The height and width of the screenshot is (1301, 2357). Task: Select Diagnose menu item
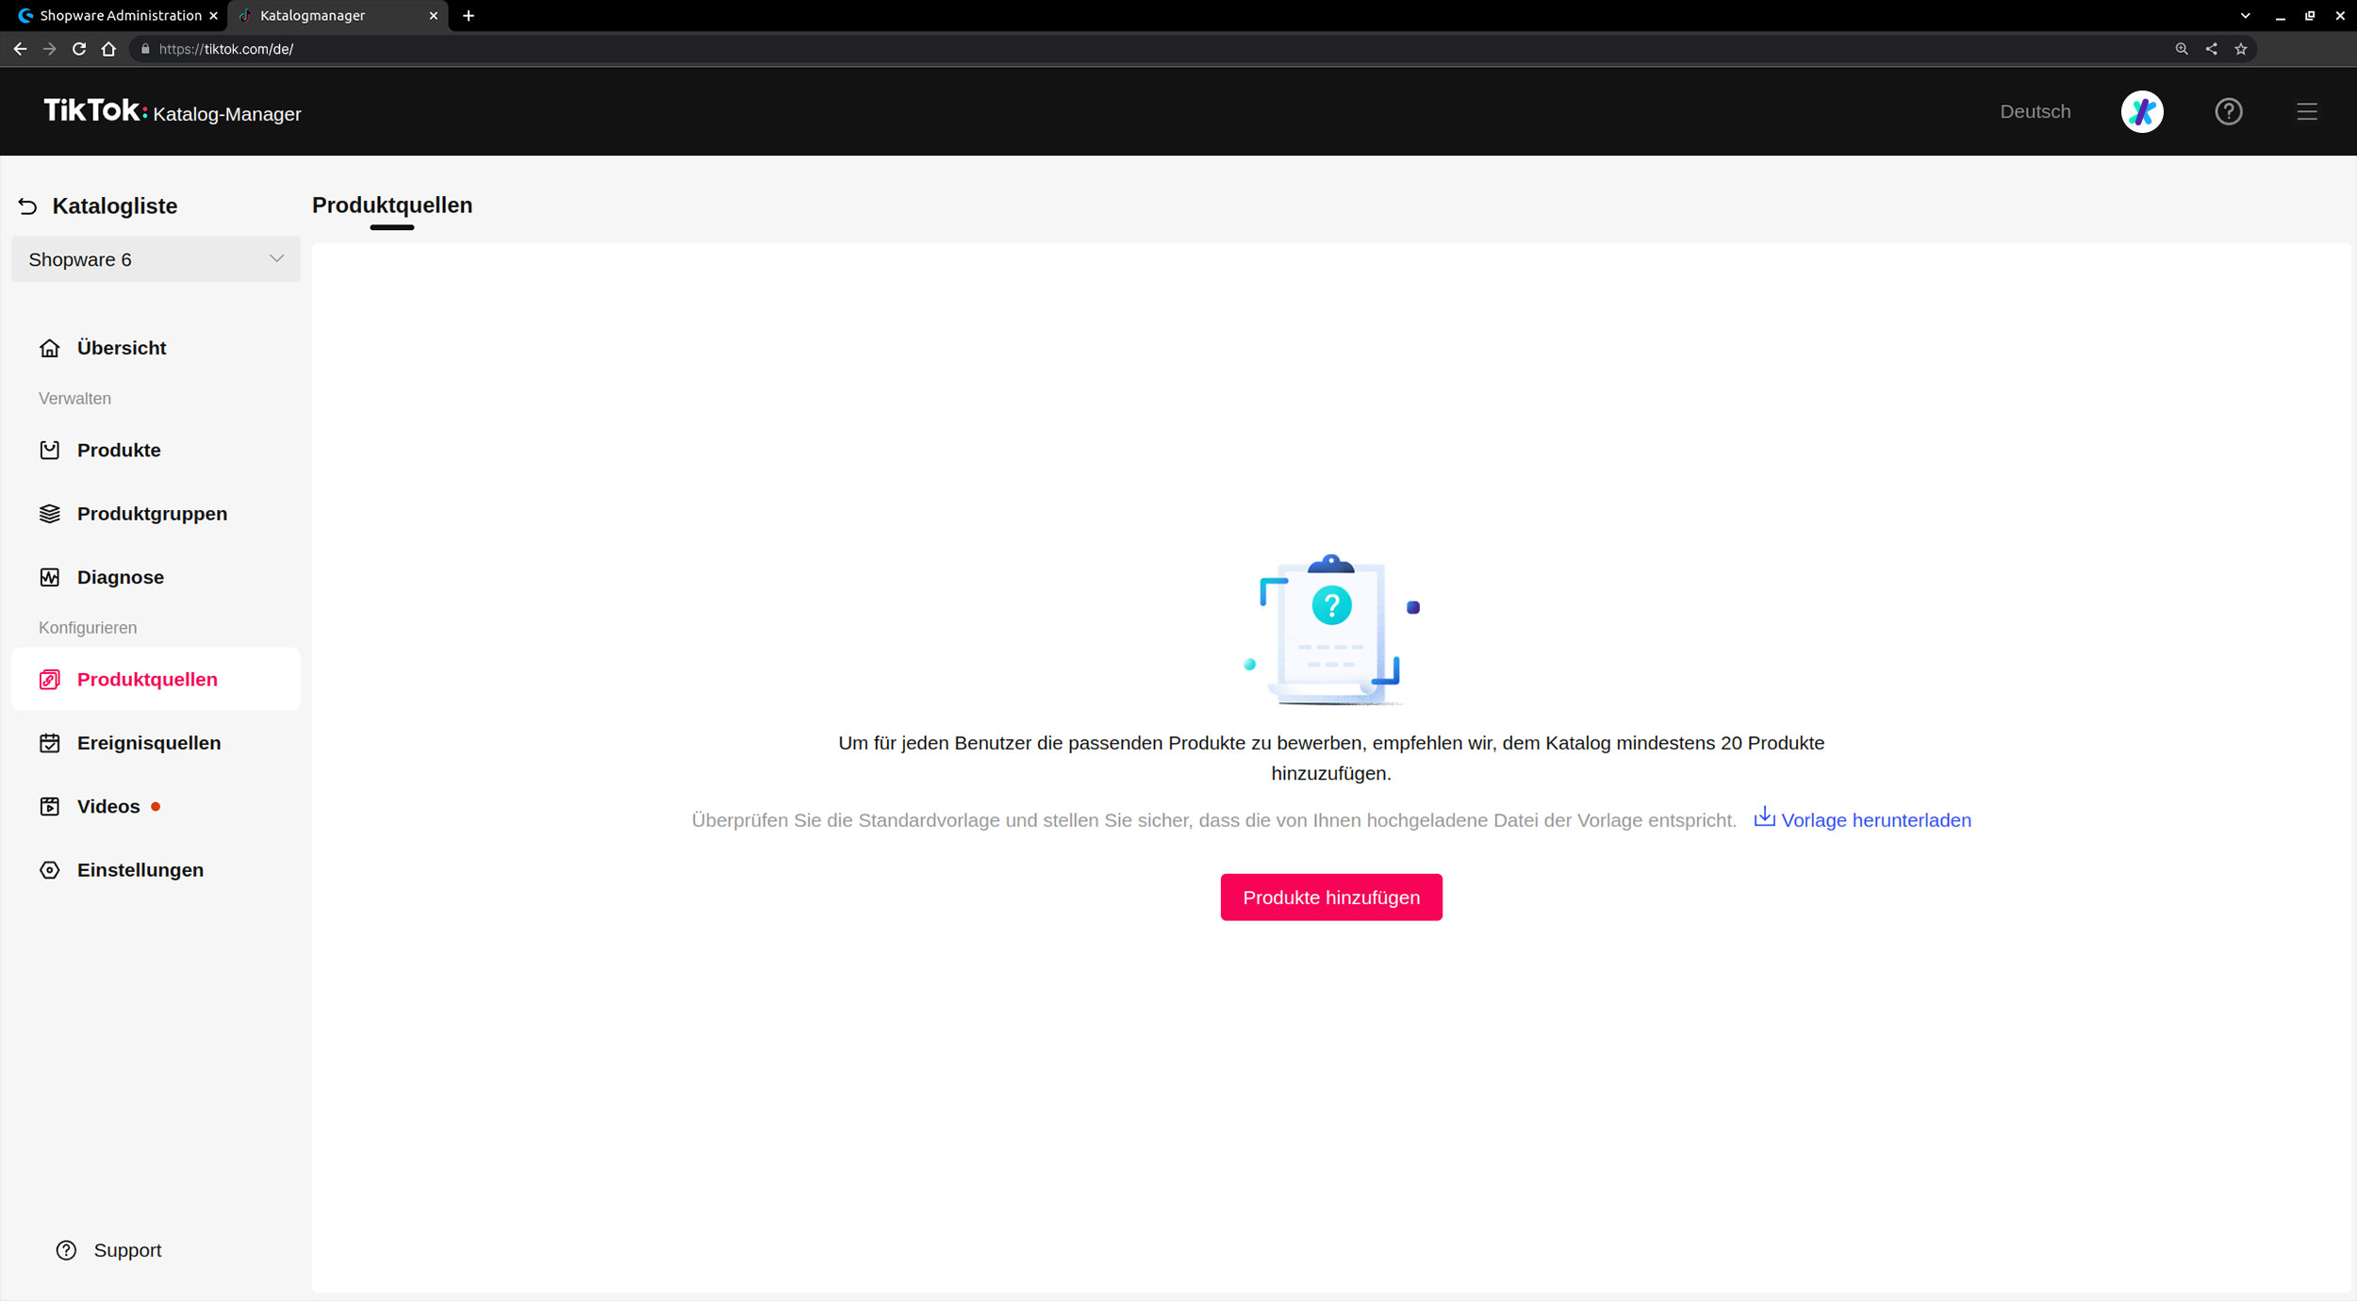tap(120, 577)
